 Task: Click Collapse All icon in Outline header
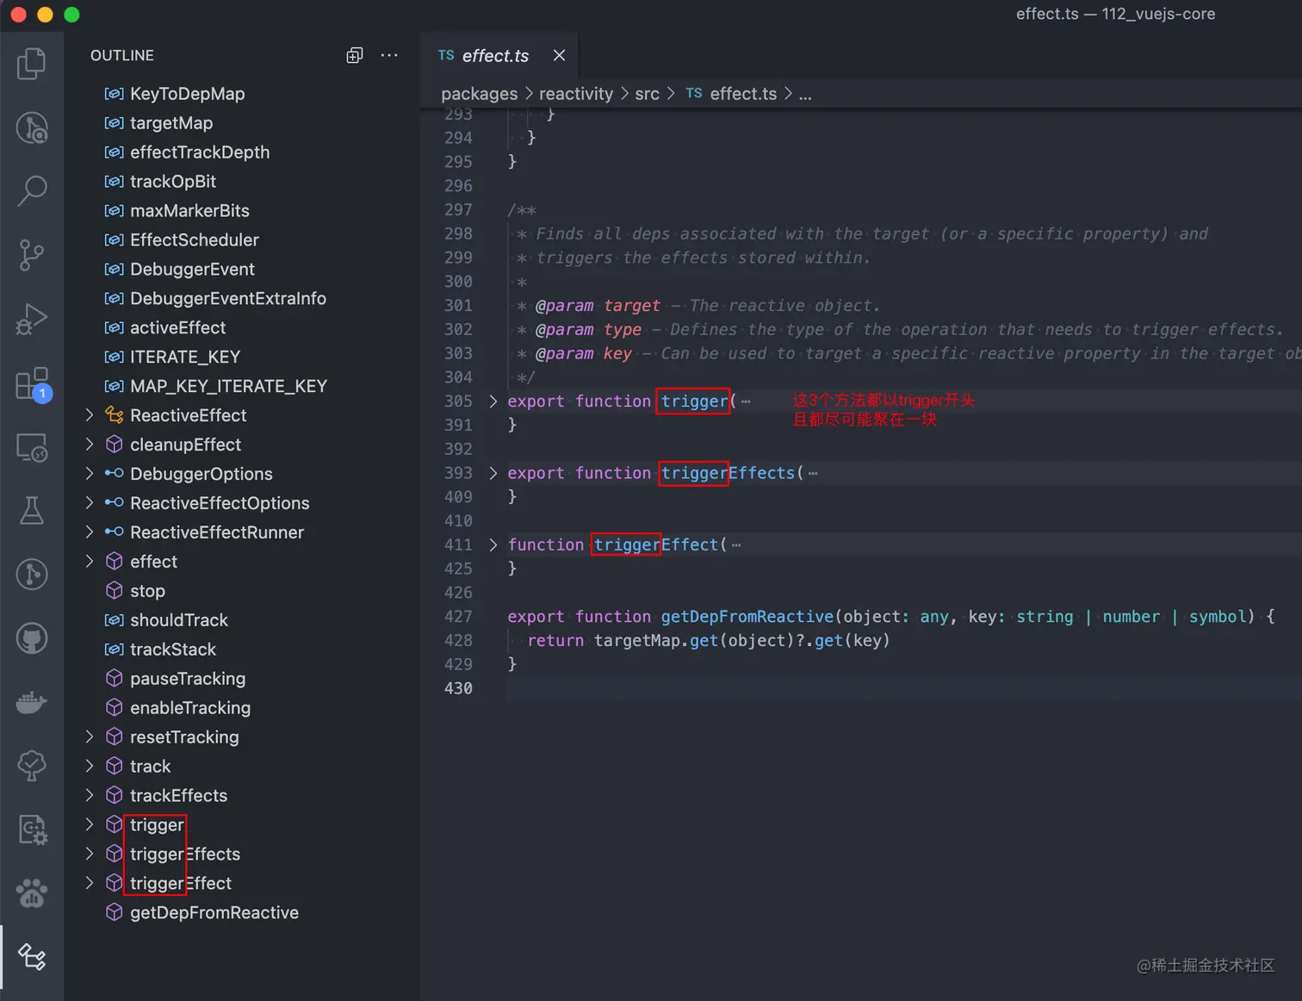[x=354, y=55]
